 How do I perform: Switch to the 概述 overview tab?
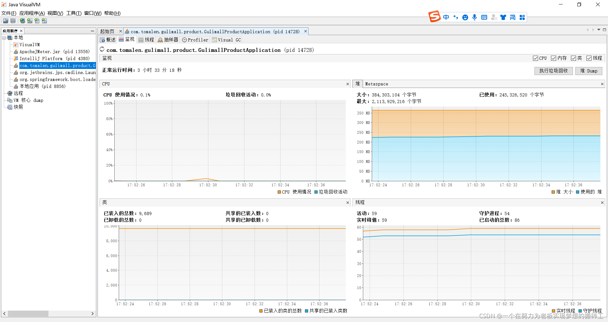pos(108,40)
